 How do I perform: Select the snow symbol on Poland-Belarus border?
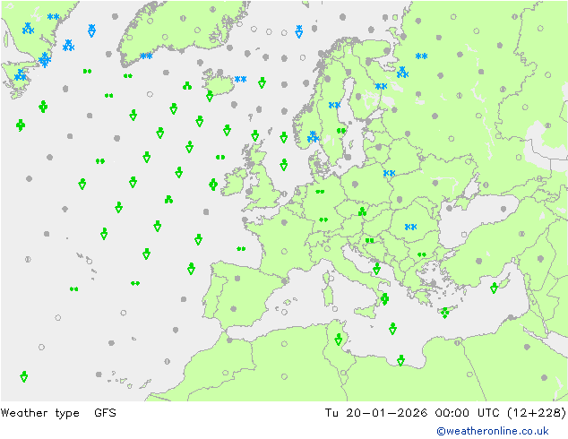389,173
